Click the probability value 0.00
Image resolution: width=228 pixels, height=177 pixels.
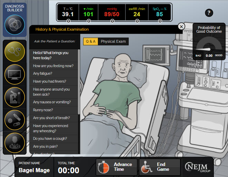pyautogui.click(x=209, y=55)
